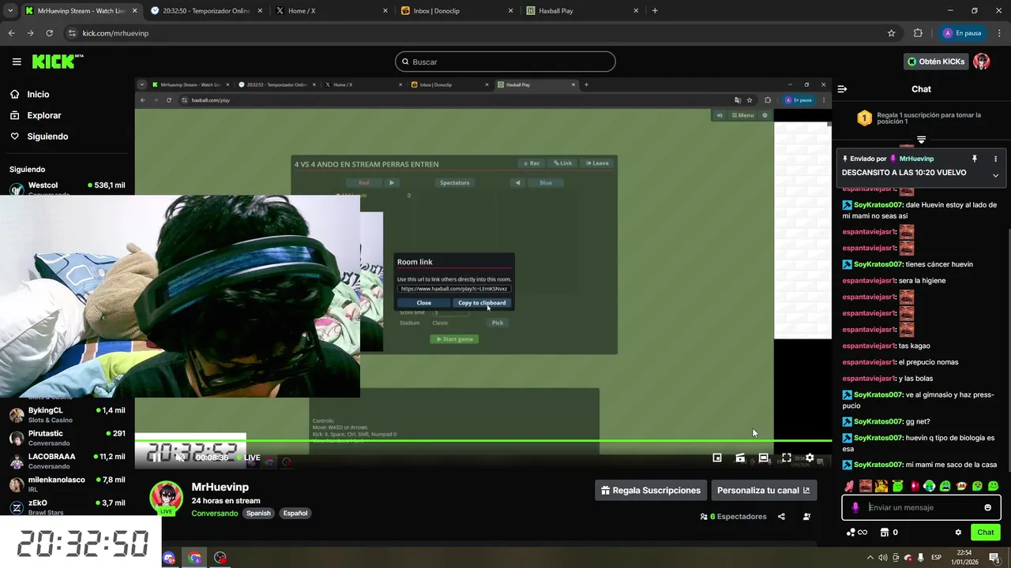Open the BykingCL channel in the sidebar
Image resolution: width=1011 pixels, height=568 pixels.
pos(67,414)
